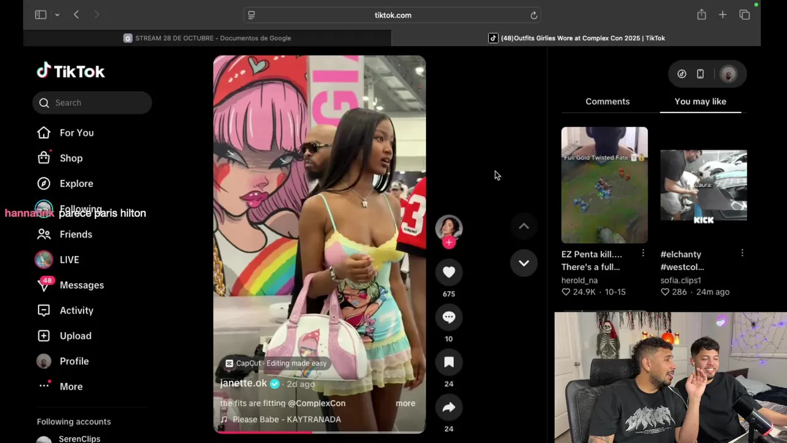Image resolution: width=787 pixels, height=443 pixels.
Task: Open the LIVE page
Action: [x=69, y=260]
